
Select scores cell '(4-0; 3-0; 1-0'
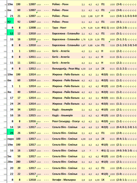coord(127,150)
